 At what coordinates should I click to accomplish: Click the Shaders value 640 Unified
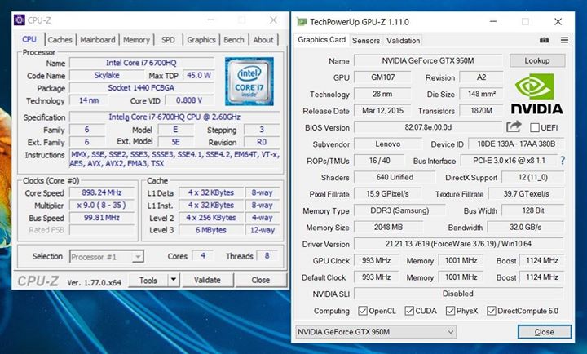(x=395, y=177)
